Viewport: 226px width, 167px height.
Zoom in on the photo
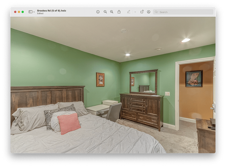click(x=112, y=12)
